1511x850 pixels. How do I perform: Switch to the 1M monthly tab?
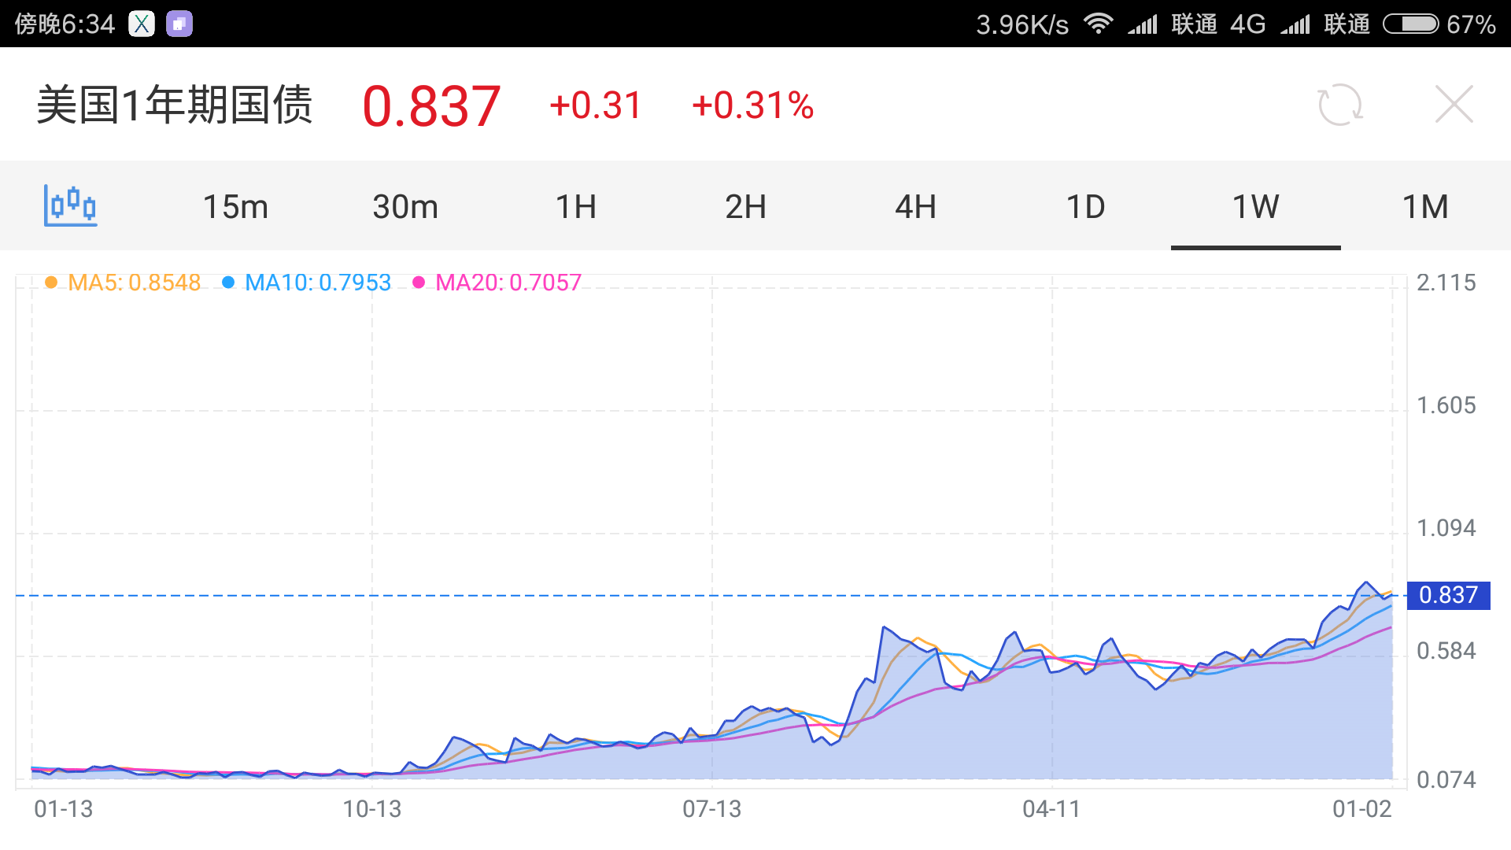pyautogui.click(x=1425, y=206)
